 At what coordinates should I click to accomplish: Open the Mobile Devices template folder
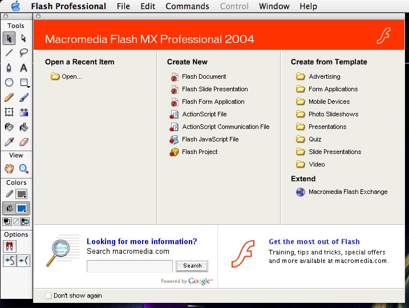[x=323, y=102]
